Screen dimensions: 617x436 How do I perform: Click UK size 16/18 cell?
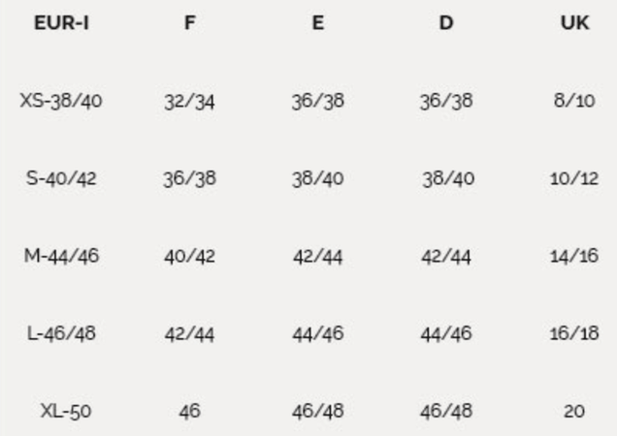(x=573, y=333)
